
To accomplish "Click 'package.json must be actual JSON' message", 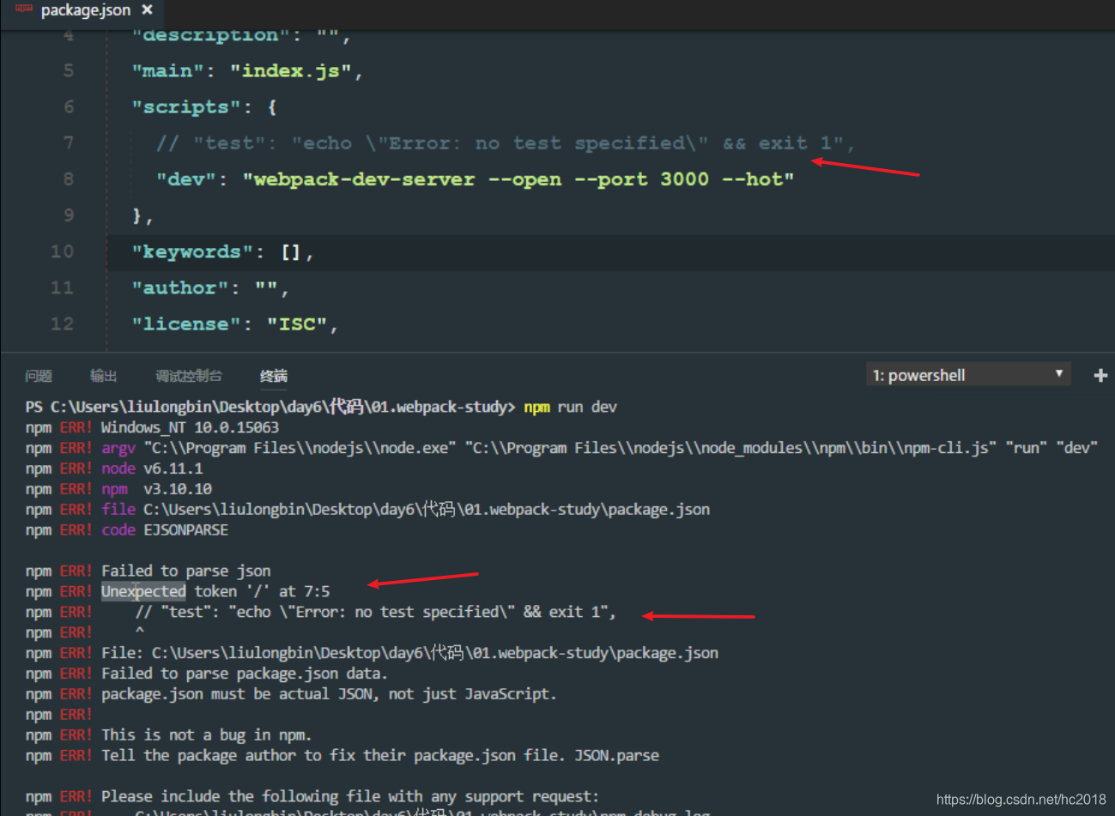I will 329,694.
